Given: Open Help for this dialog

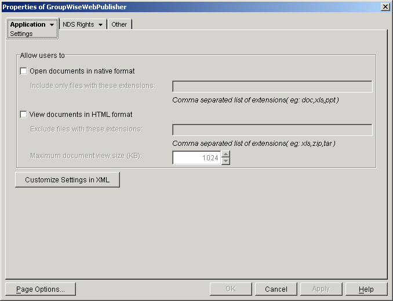Looking at the screenshot, I should tap(366, 289).
